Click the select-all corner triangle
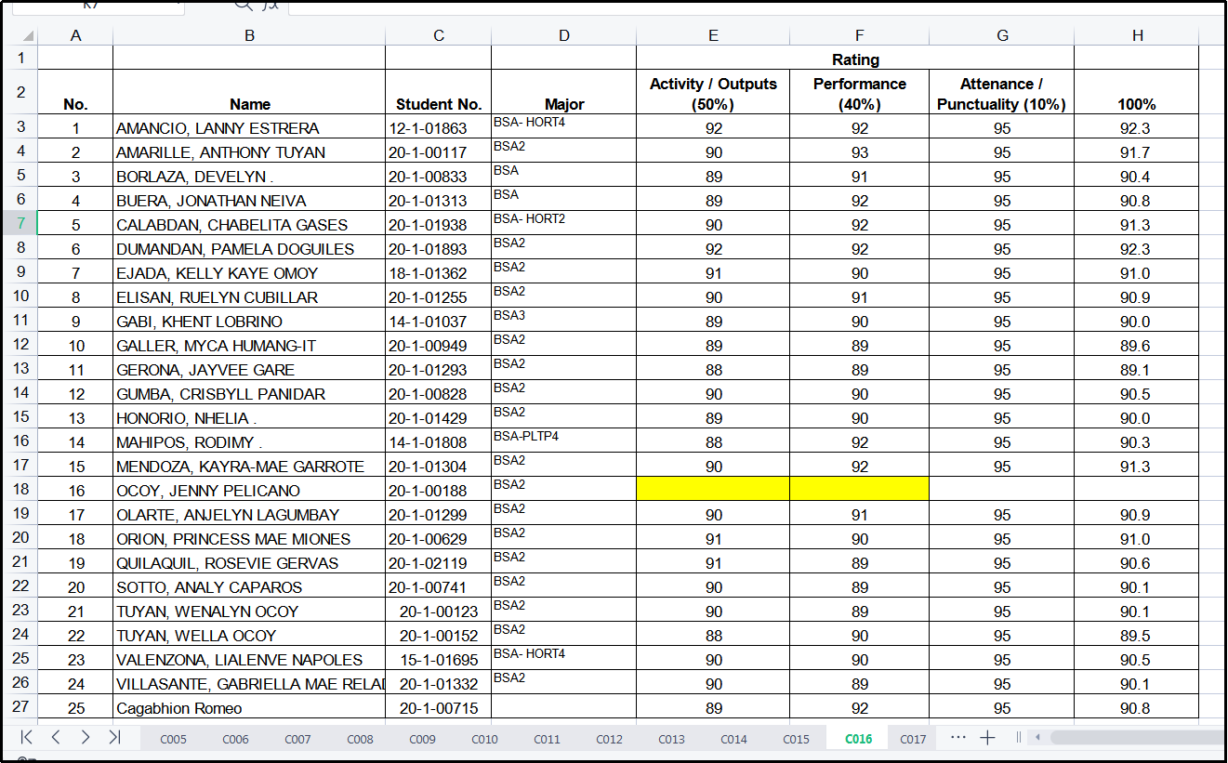The width and height of the screenshot is (1228, 763). 28,35
